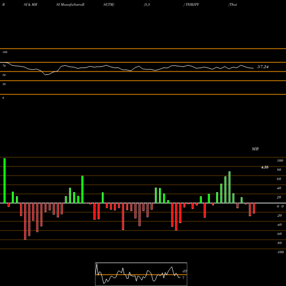The width and height of the screenshot is (286, 286).
Task: Click the MR axis label 80
Action: [279, 170]
